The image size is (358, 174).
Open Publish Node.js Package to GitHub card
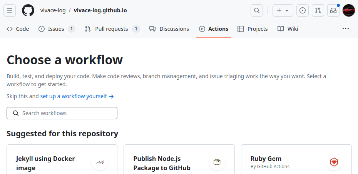tap(179, 159)
